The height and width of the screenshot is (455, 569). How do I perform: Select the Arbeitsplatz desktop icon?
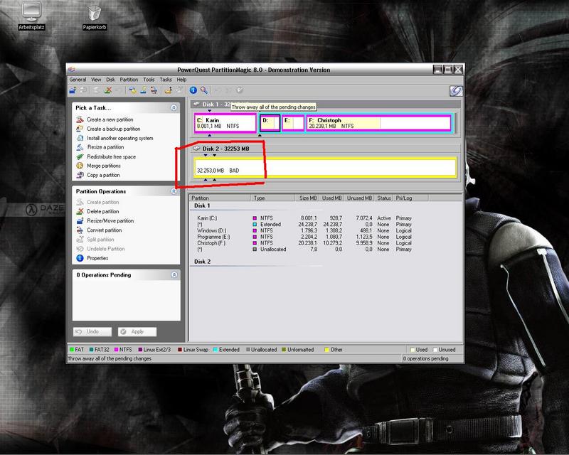pyautogui.click(x=31, y=16)
